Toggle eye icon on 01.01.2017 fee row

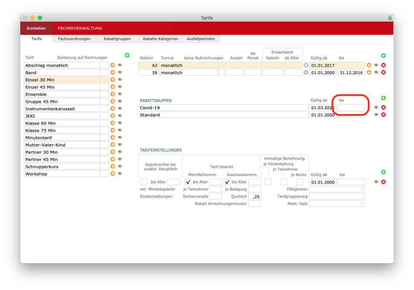pyautogui.click(x=376, y=65)
